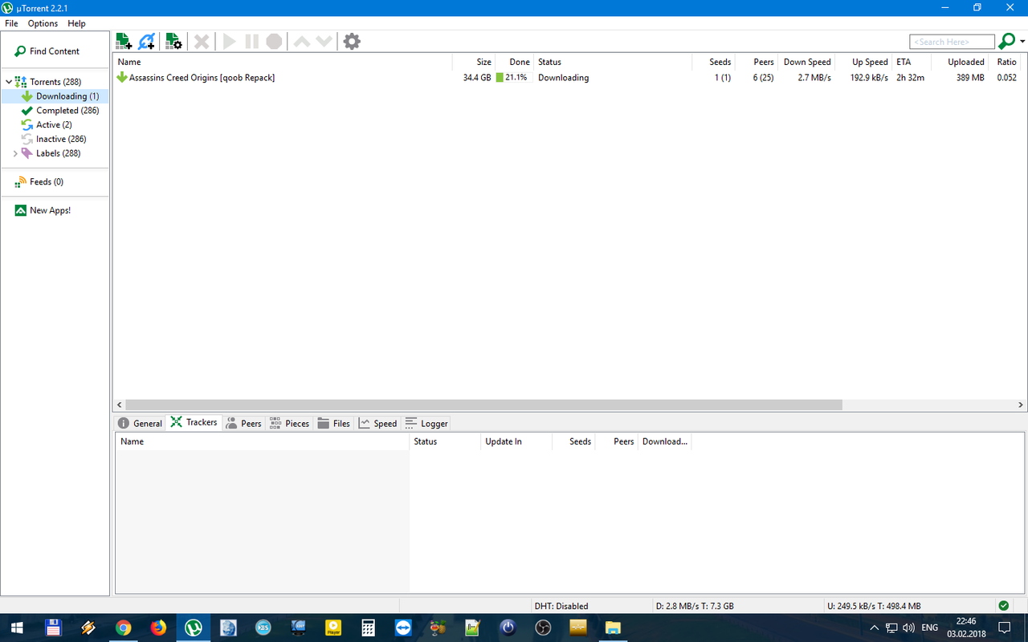Sort by Up Speed column header
This screenshot has height=642, width=1028.
[x=864, y=62]
